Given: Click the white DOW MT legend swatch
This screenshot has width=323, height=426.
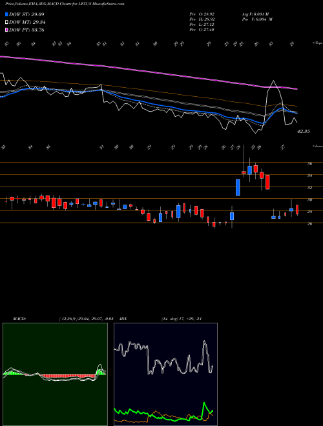Looking at the screenshot, I should click(x=6, y=22).
